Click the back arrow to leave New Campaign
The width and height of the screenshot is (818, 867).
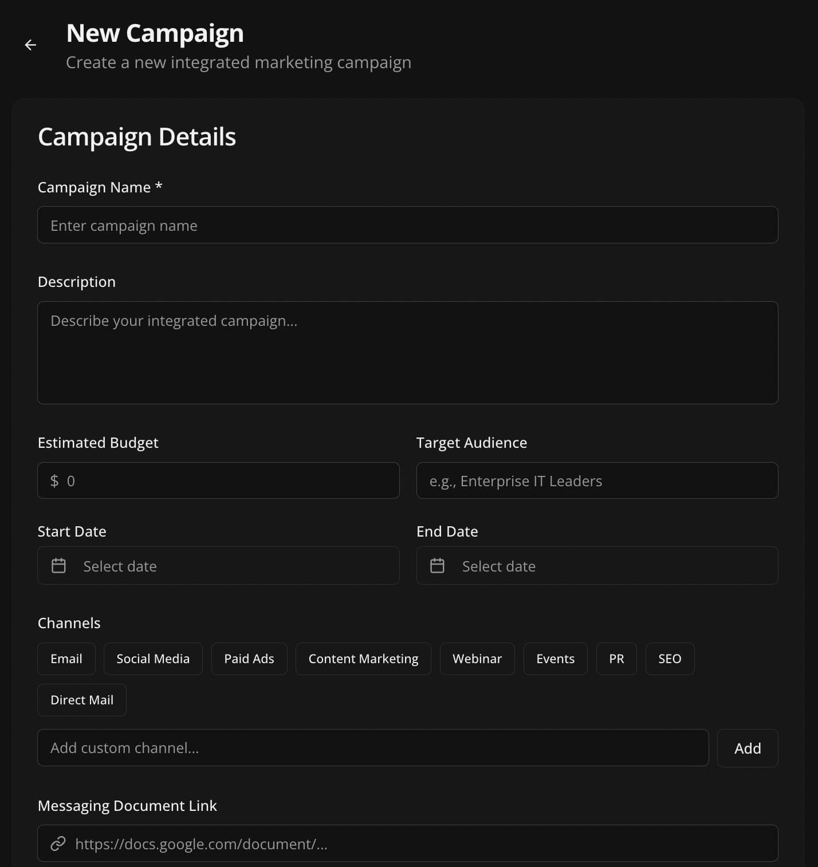tap(30, 45)
